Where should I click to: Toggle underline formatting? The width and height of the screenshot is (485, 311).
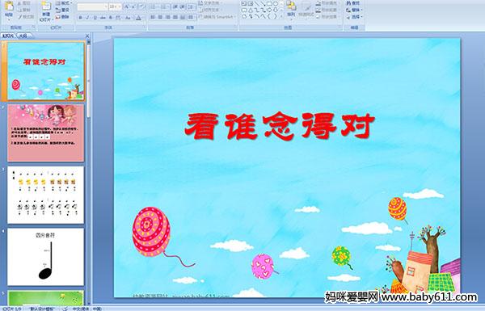(x=95, y=18)
